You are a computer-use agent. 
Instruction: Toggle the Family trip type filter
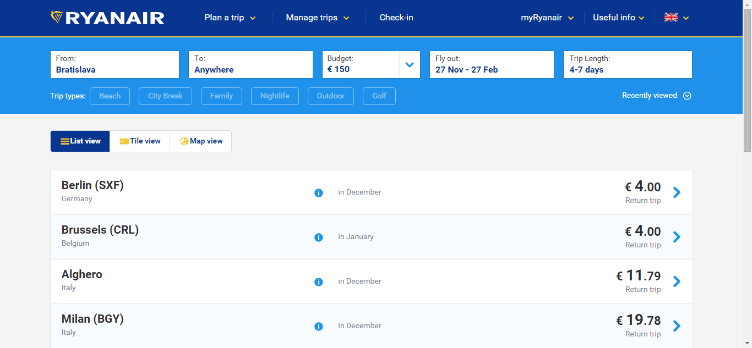click(221, 96)
